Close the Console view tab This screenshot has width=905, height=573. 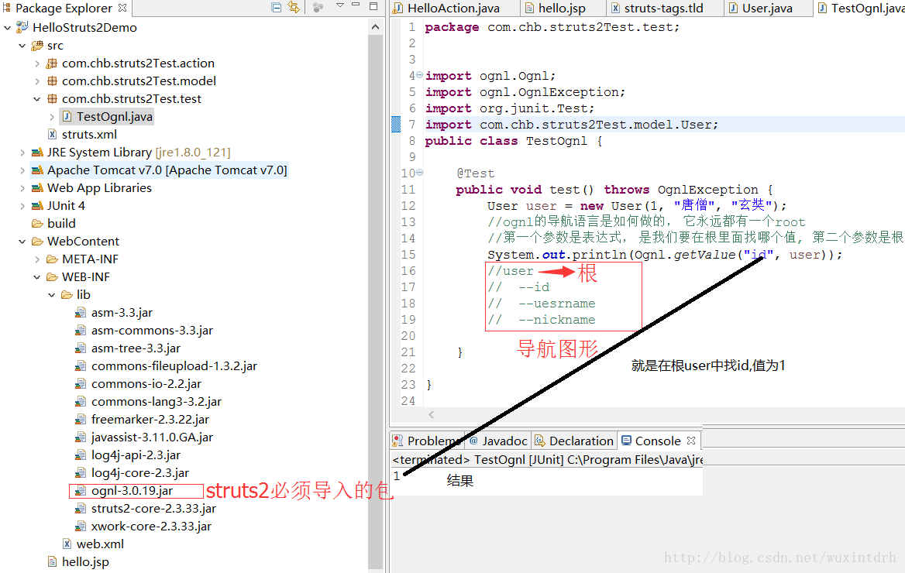coord(691,441)
